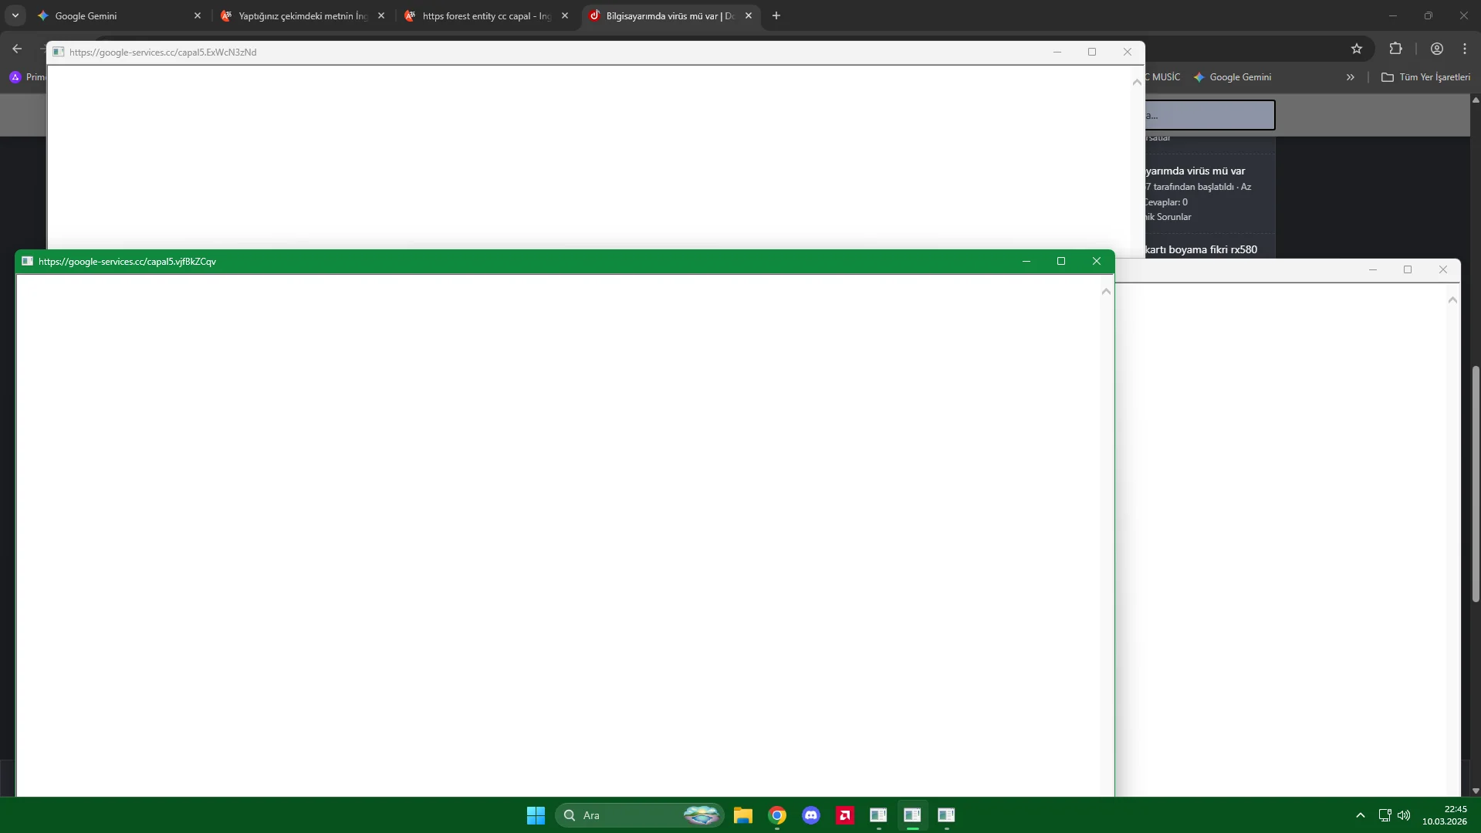The image size is (1481, 833).
Task: Open the 'kartı boyama fikri rx580' thread link
Action: (1202, 250)
